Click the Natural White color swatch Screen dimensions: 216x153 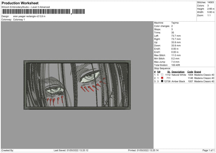[162, 75]
